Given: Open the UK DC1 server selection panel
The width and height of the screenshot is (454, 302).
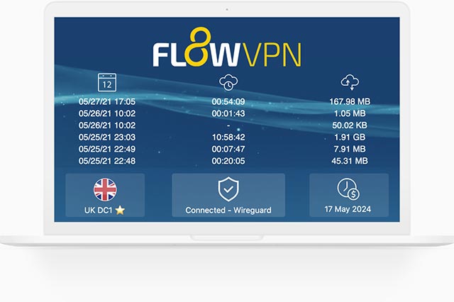Looking at the screenshot, I should click(x=105, y=195).
